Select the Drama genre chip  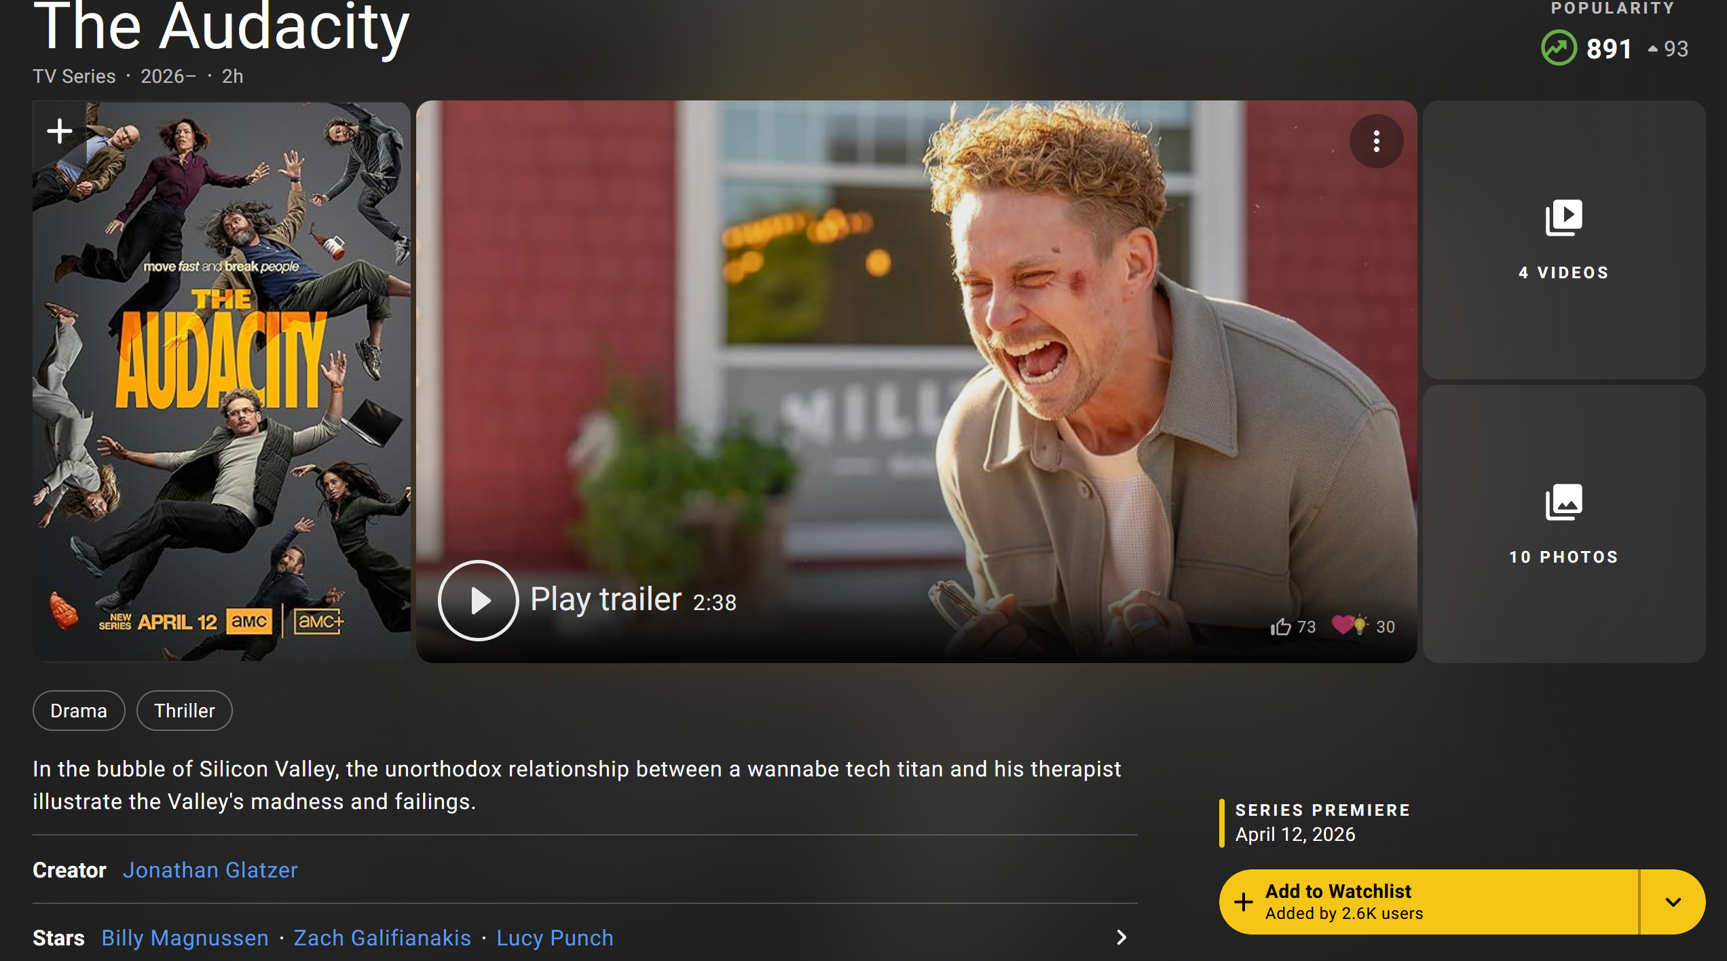tap(79, 711)
